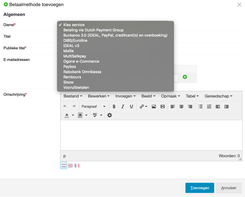Toggle italic formatting
This screenshot has height=197, width=245.
123,107
